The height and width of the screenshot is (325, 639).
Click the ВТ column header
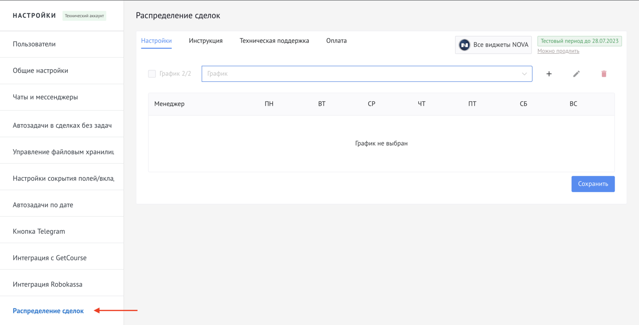(322, 104)
